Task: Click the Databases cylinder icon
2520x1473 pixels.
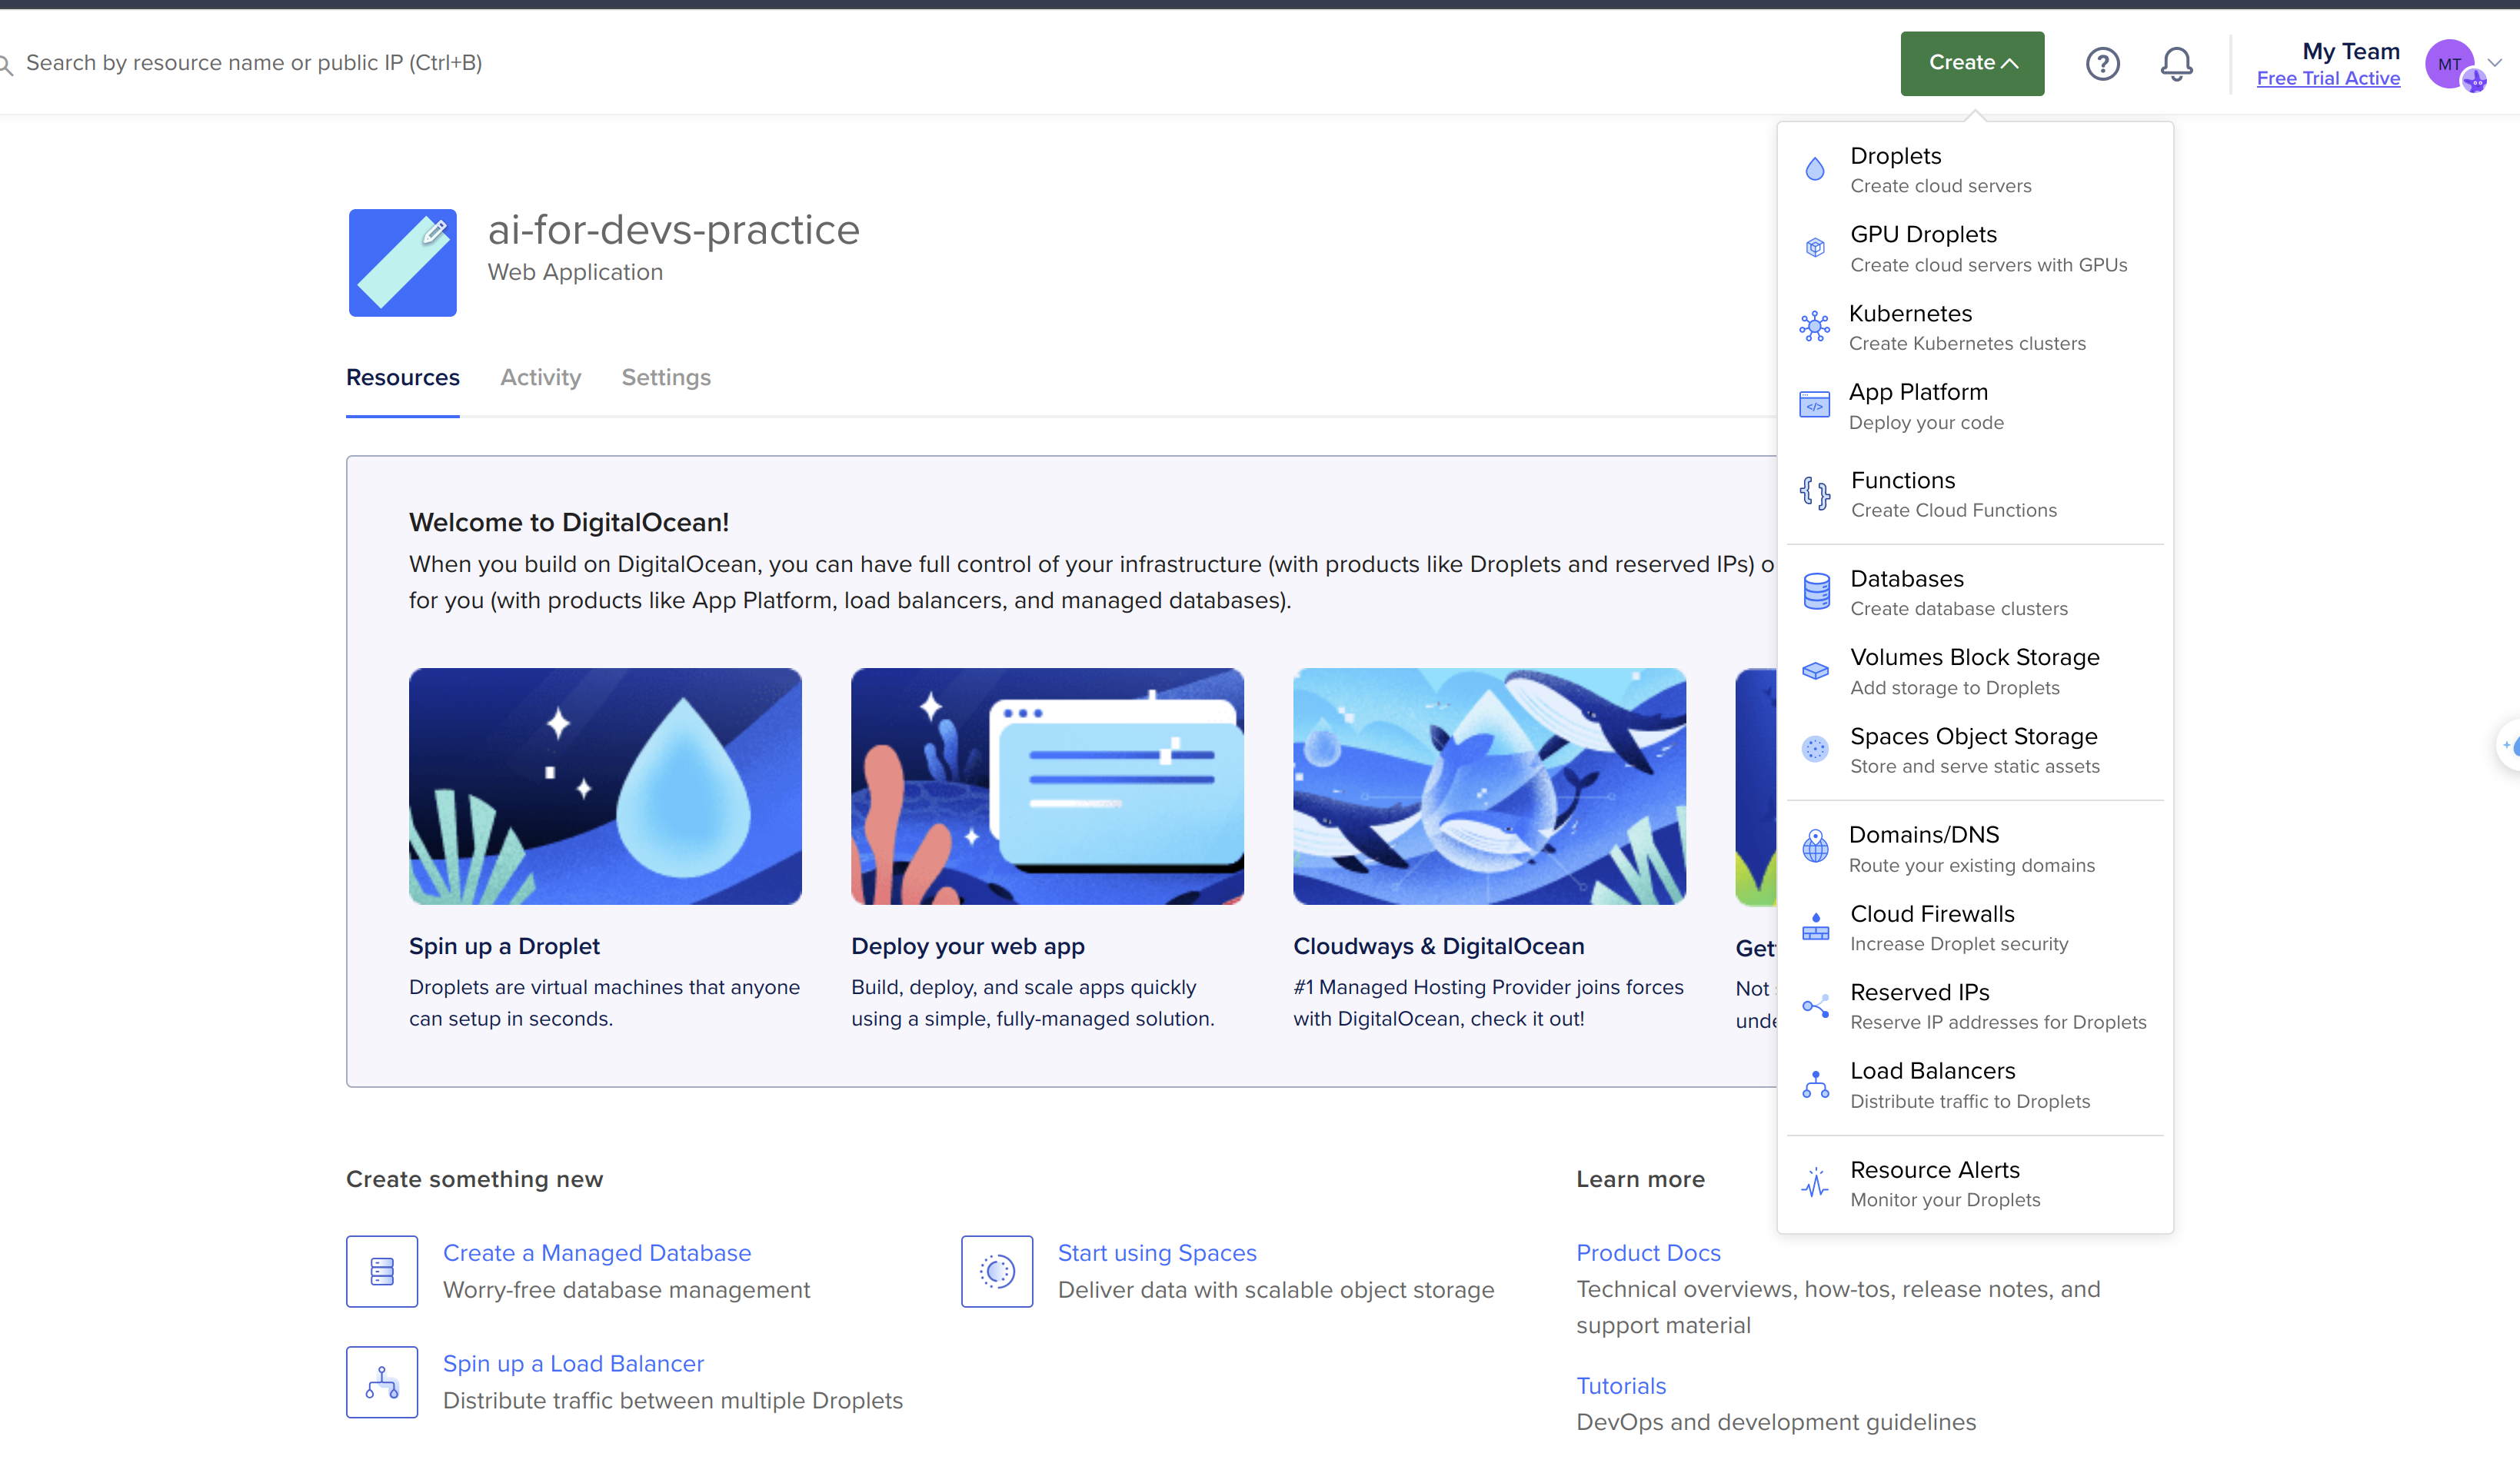Action: pyautogui.click(x=1816, y=592)
